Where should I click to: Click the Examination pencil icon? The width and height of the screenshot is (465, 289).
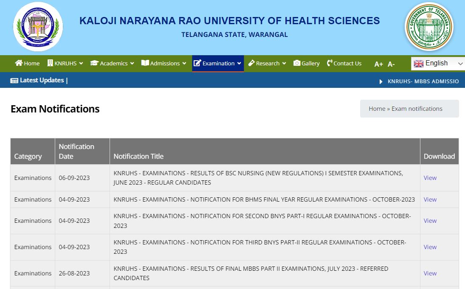[198, 63]
